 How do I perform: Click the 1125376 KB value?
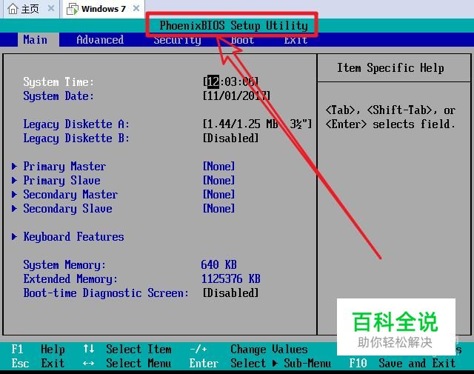230,278
